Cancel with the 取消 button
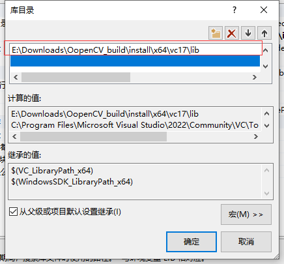 (246, 242)
